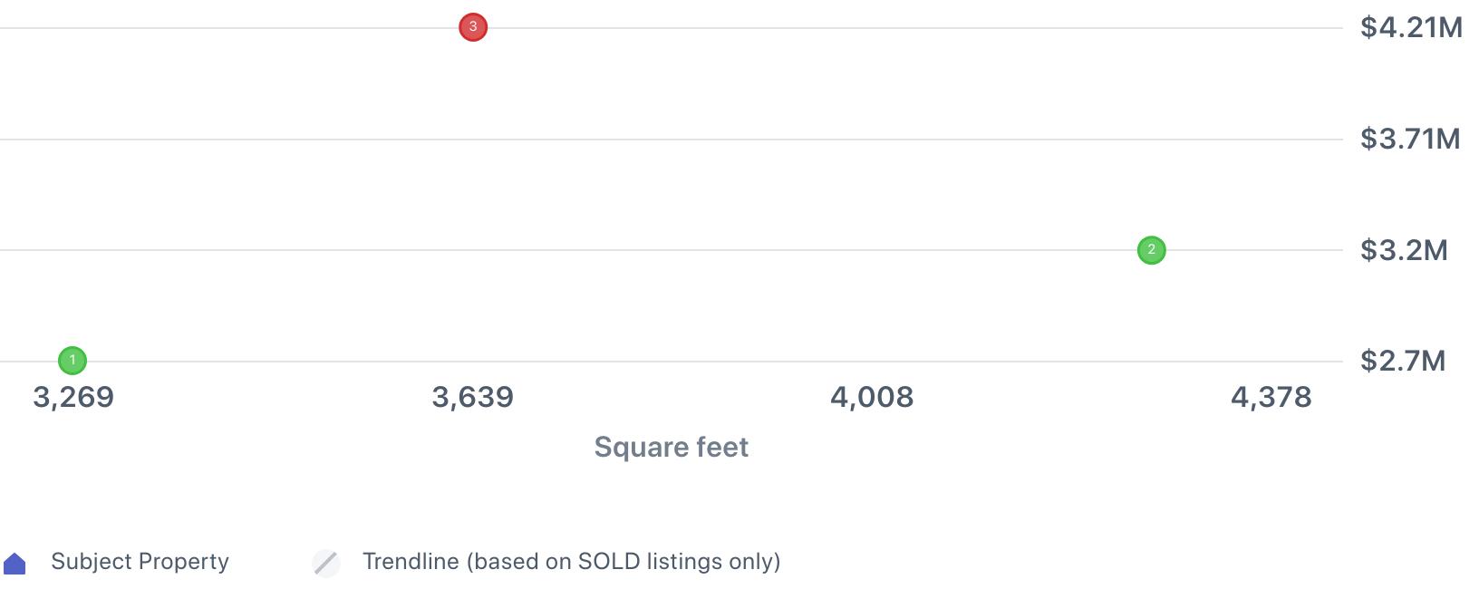Click the horizontal gridline at $3.71M level
Screen dimensions: 1479x589
671,140
